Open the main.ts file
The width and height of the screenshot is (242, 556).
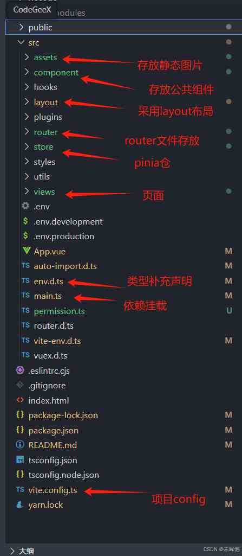pos(48,296)
